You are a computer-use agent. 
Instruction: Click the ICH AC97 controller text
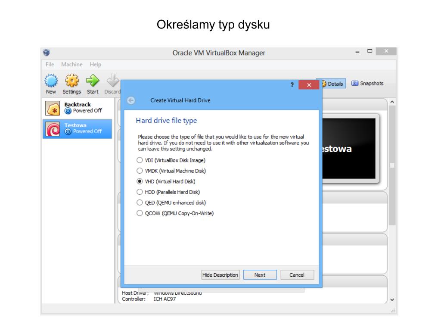(165, 299)
